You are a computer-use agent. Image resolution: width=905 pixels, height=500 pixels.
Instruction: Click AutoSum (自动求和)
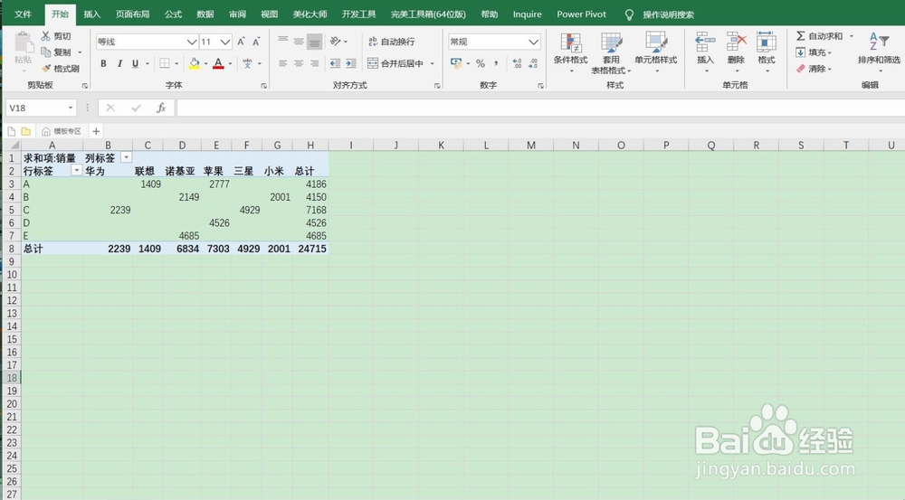(820, 36)
